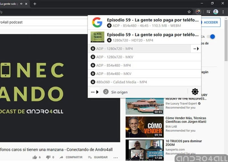This screenshot has width=228, height=162.
Task: Click download icon for ADP 1280x720 MP4
Action: [93, 49]
